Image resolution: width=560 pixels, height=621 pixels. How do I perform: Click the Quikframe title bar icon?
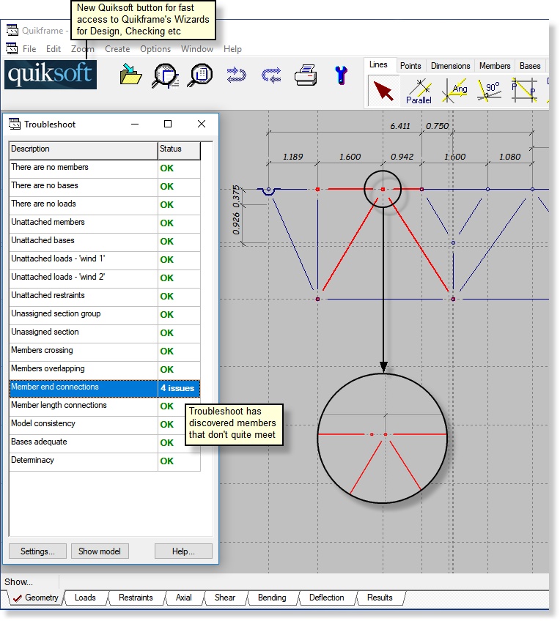[12, 30]
